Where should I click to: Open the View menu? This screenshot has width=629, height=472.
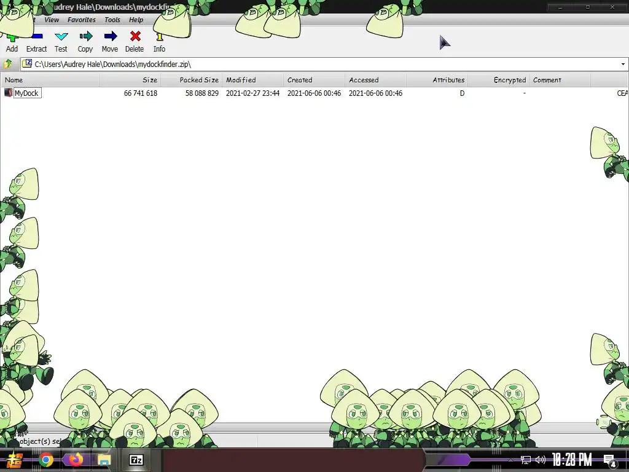coord(52,20)
